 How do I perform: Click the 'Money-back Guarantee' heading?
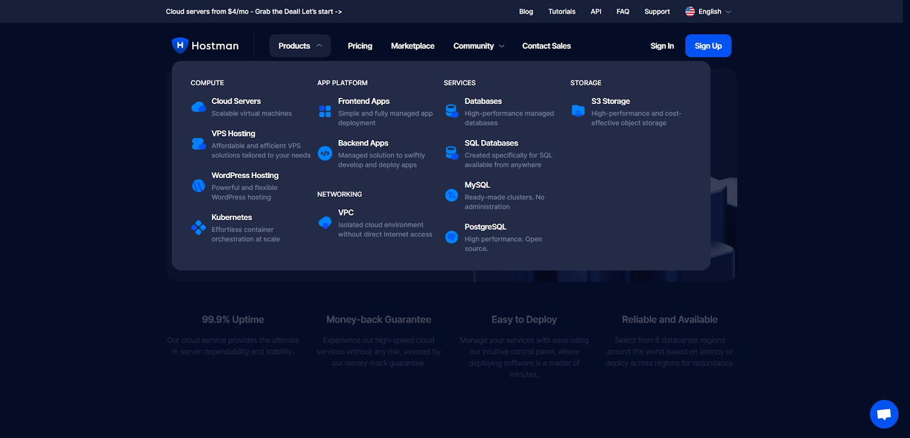pyautogui.click(x=379, y=320)
